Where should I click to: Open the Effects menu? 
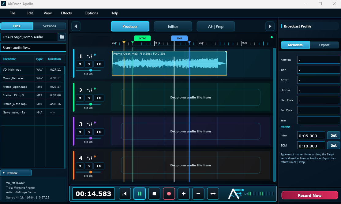pos(66,13)
